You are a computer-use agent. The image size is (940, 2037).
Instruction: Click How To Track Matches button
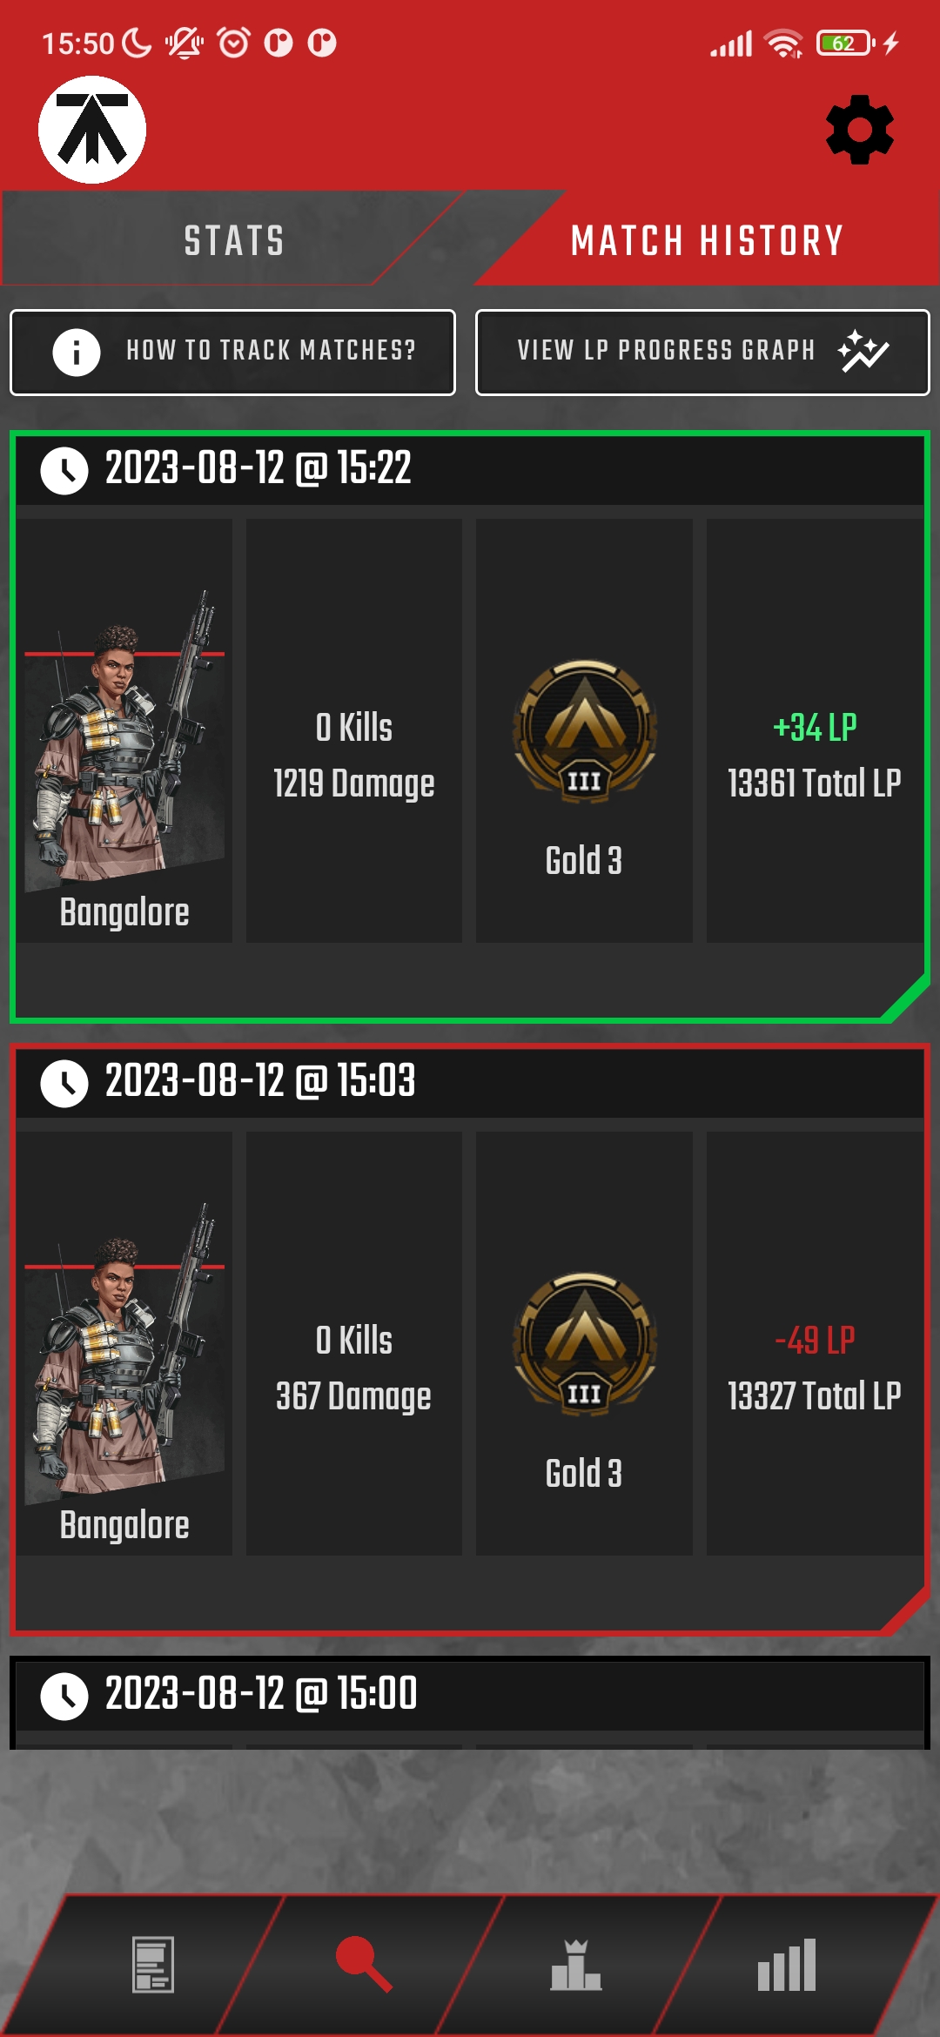pos(232,353)
